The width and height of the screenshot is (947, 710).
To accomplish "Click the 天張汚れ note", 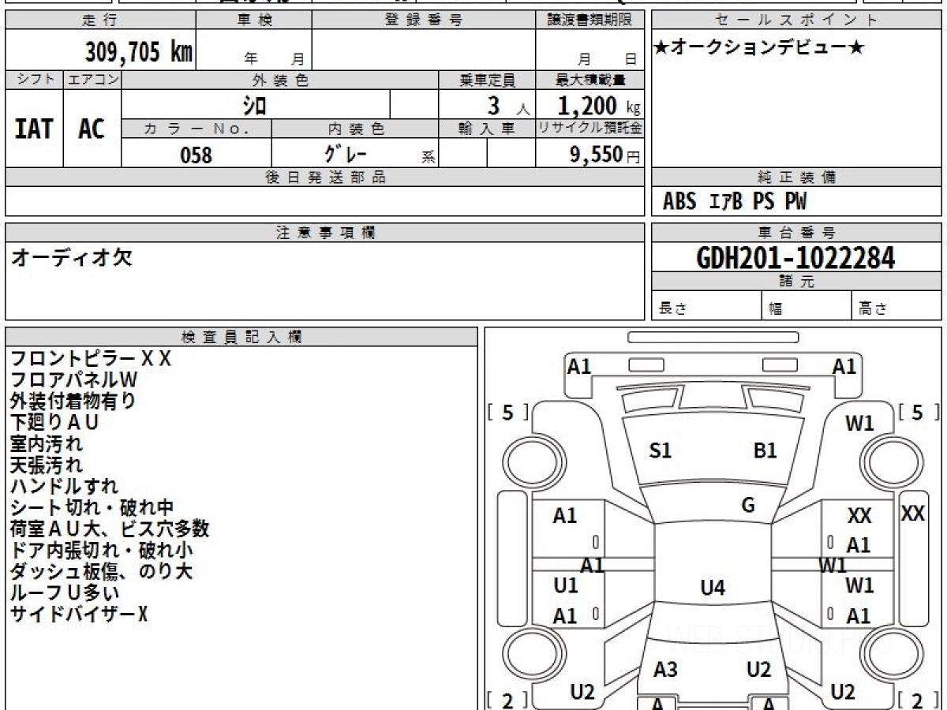I will [46, 465].
